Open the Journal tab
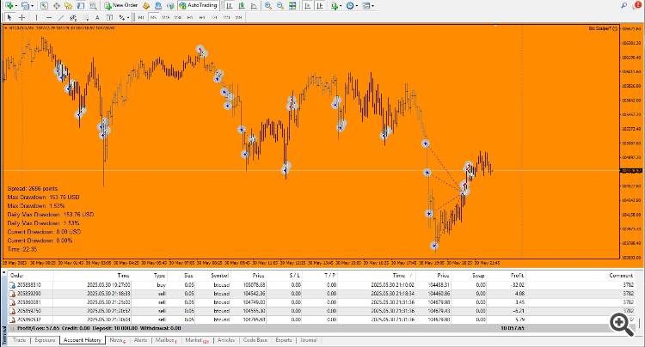 click(309, 340)
